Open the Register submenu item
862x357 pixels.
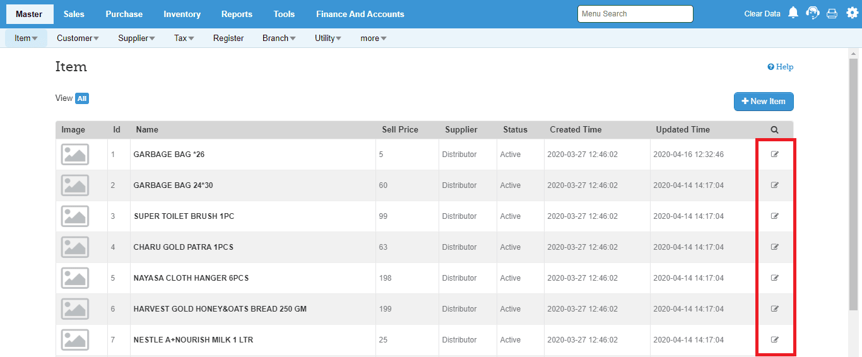click(228, 38)
